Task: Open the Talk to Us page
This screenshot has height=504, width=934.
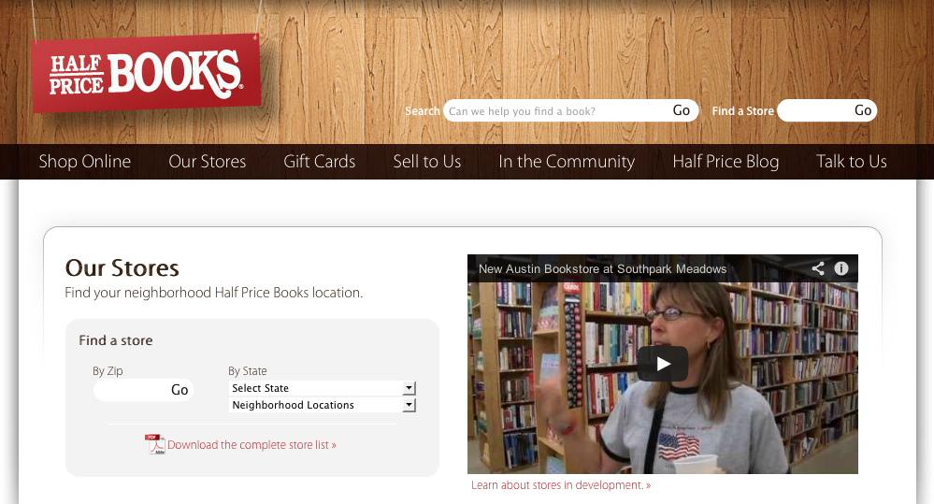Action: [851, 162]
